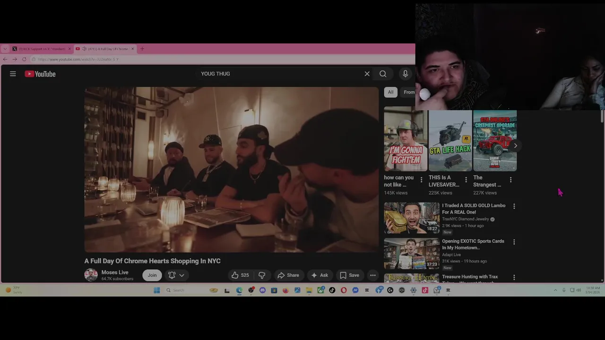Click the TraxNYC Diamond Jewelry channel name

466,219
